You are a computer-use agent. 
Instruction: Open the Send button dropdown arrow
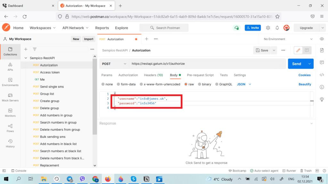(309, 64)
